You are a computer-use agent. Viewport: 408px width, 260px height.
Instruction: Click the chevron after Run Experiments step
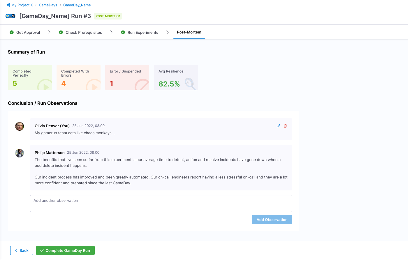[x=168, y=32]
